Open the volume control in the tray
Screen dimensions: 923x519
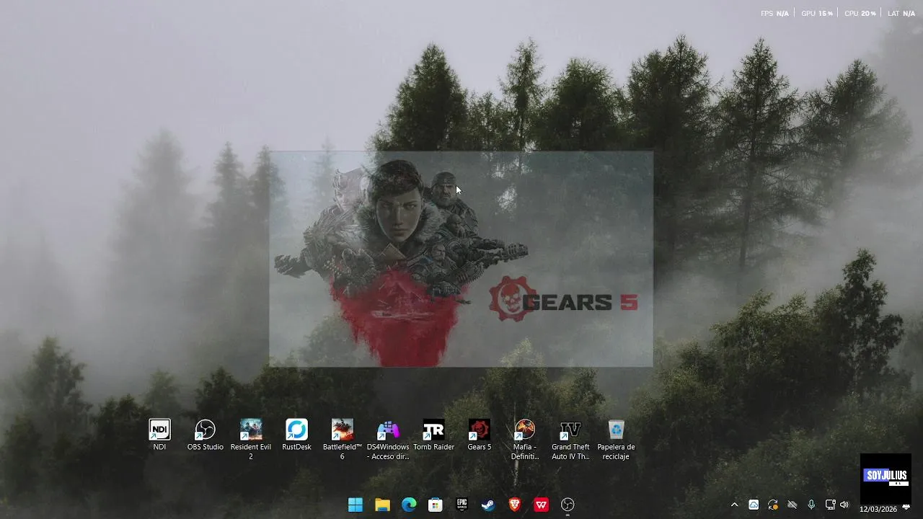point(844,505)
